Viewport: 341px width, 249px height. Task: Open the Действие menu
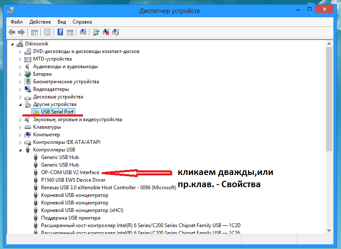point(40,21)
